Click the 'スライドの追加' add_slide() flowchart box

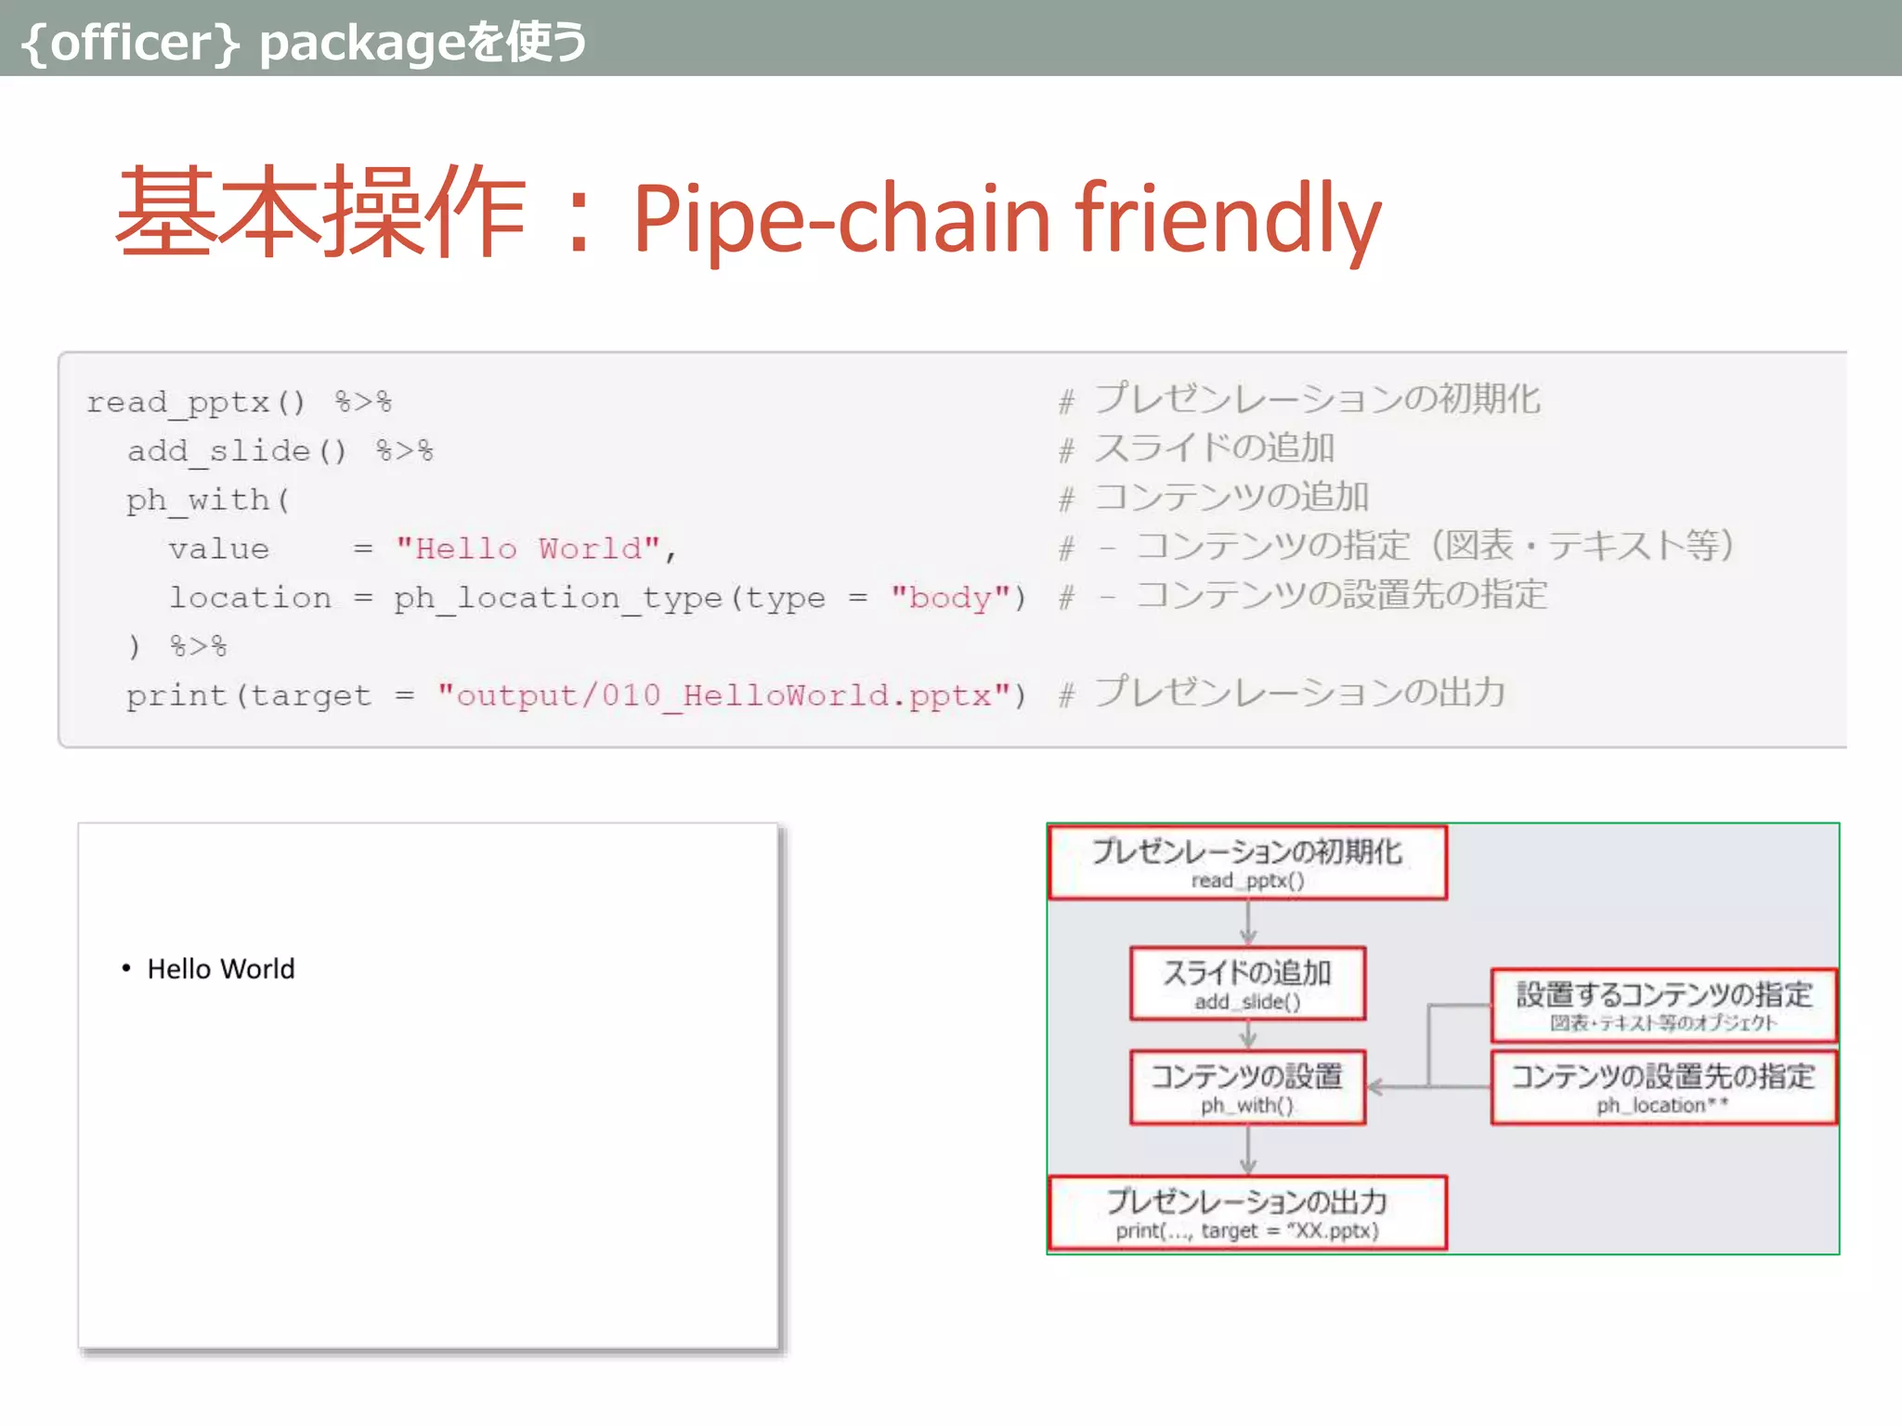click(x=1246, y=984)
